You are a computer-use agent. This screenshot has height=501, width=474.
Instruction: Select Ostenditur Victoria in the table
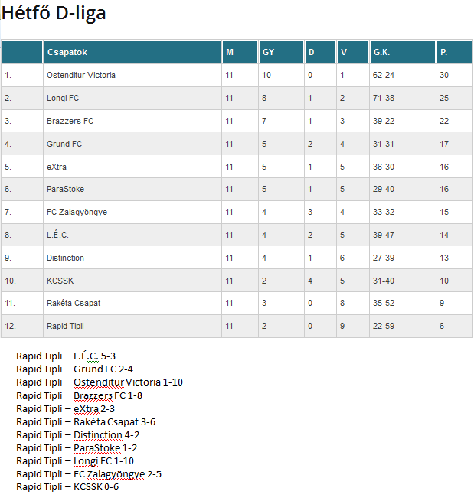click(x=81, y=76)
